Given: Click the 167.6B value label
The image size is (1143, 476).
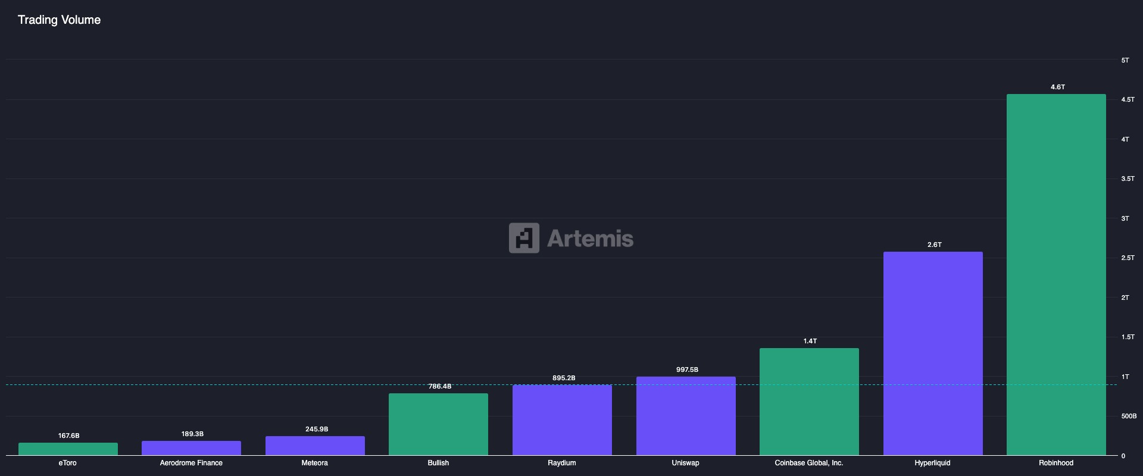Looking at the screenshot, I should [69, 436].
